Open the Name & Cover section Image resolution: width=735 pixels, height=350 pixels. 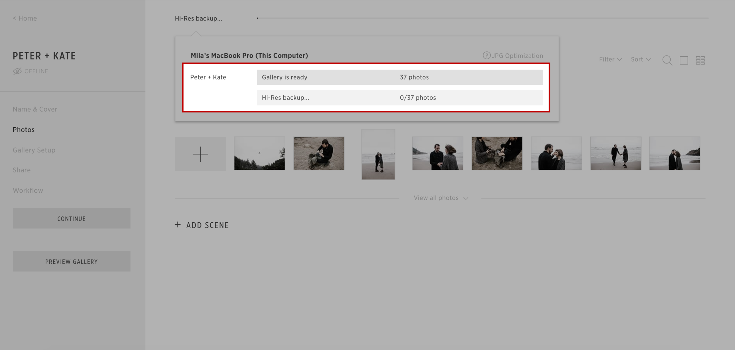(x=35, y=109)
